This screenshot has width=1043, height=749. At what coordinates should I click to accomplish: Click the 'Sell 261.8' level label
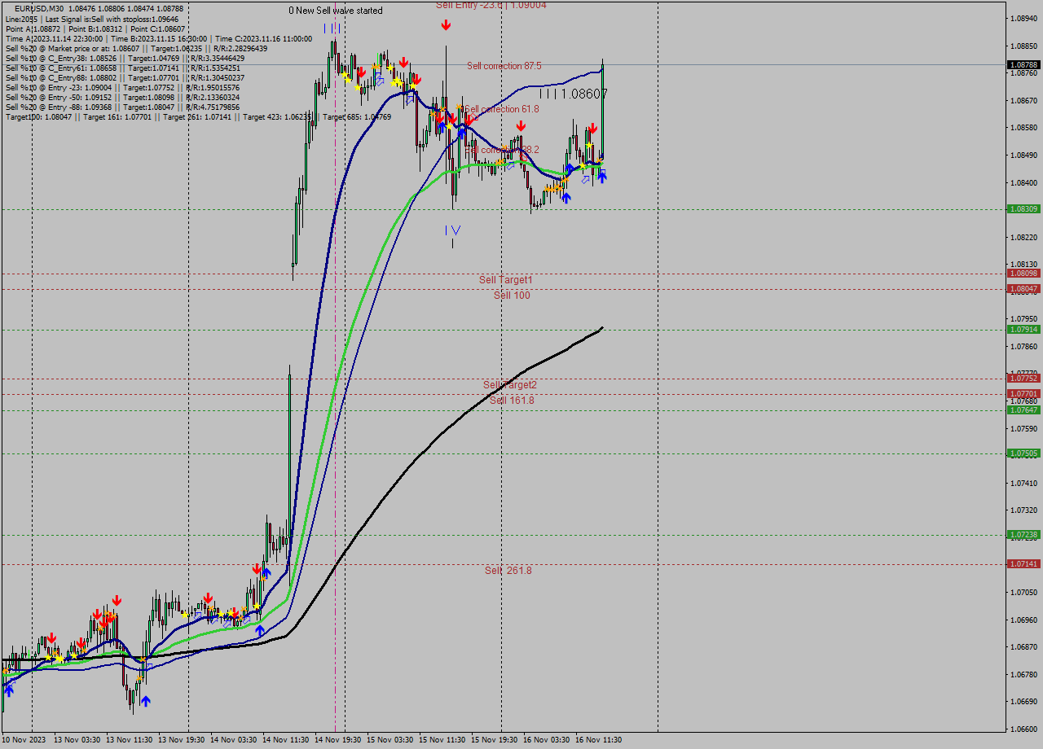(x=508, y=571)
